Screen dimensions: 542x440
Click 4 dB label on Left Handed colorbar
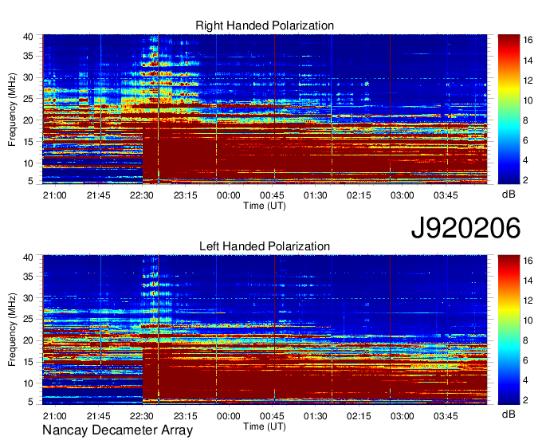pos(525,380)
